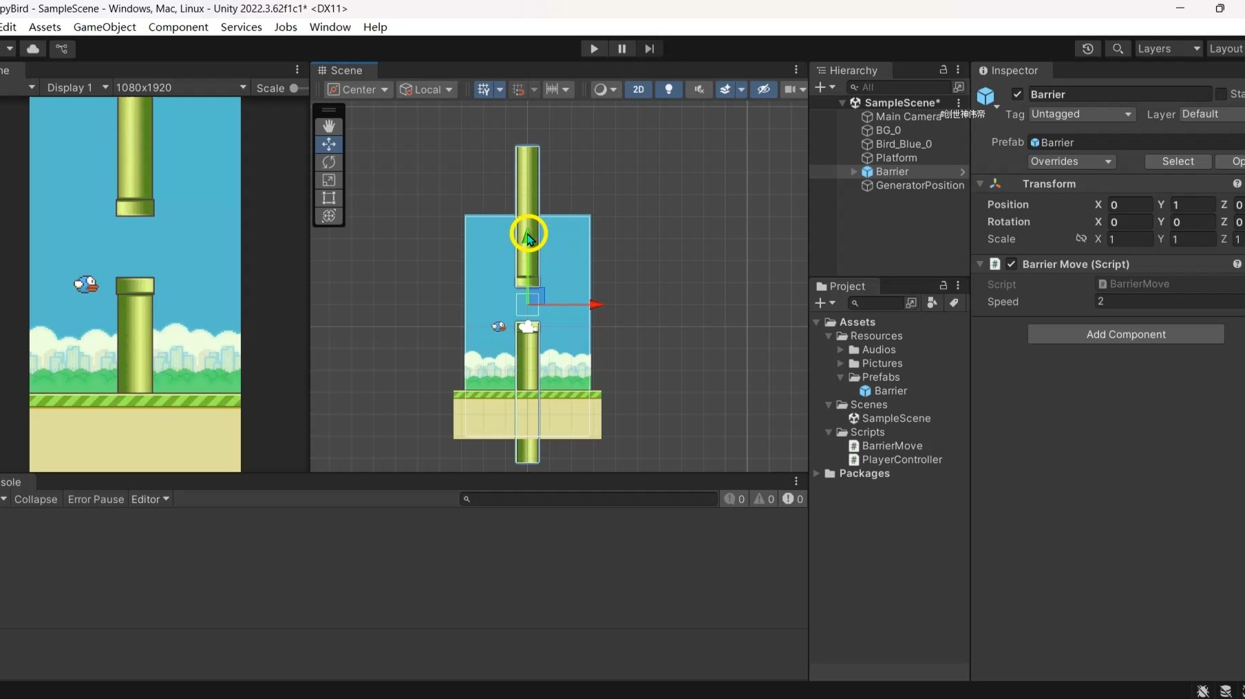Toggle constrained proportions link for Scale
1245x699 pixels.
coord(1081,238)
